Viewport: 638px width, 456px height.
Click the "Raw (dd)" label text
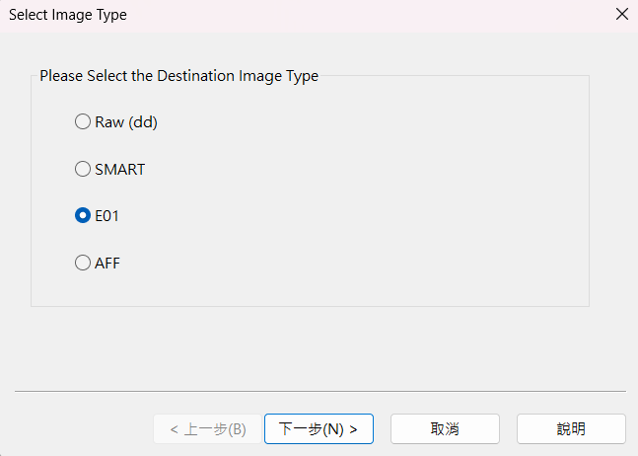[126, 122]
